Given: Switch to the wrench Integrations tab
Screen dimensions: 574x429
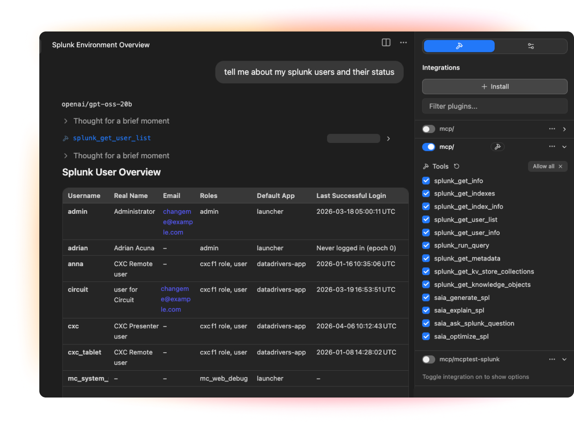Looking at the screenshot, I should (x=459, y=46).
